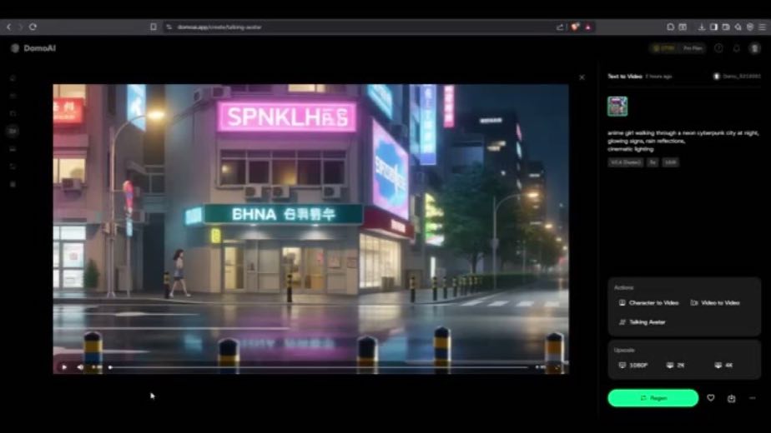Click the video progress bar
The width and height of the screenshot is (771, 433).
(318, 367)
